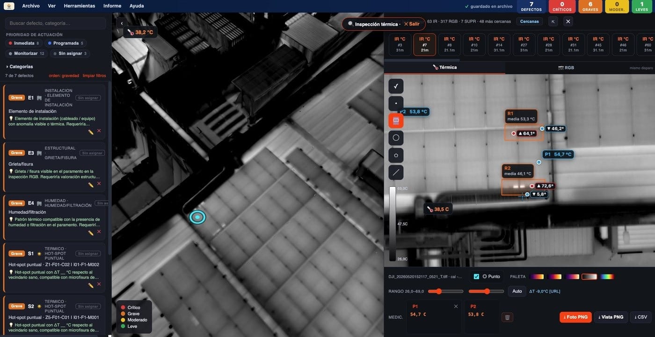Screen dimensions: 655x337
Task: Switch to the RGB tab
Action: (x=566, y=68)
